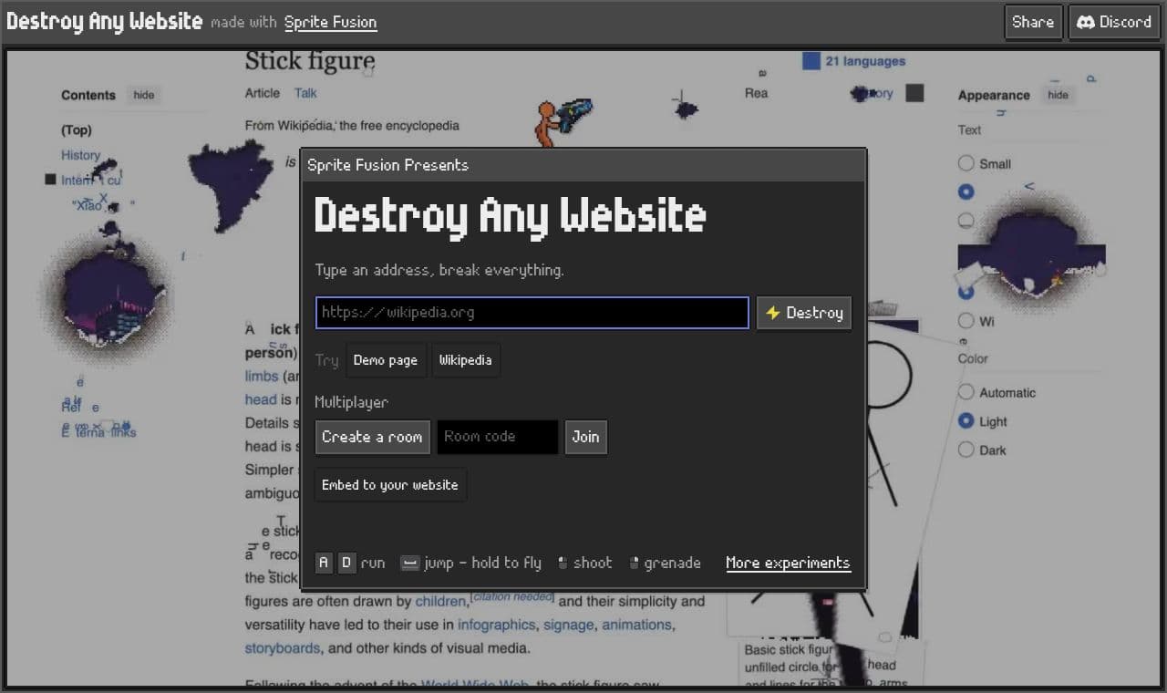Open the 21 languages dropdown

[x=865, y=61]
